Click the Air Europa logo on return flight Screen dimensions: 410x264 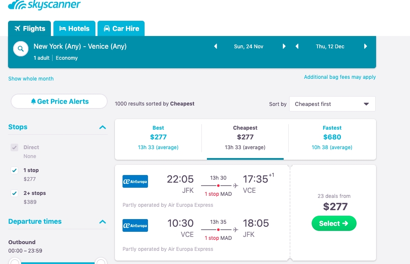135,225
